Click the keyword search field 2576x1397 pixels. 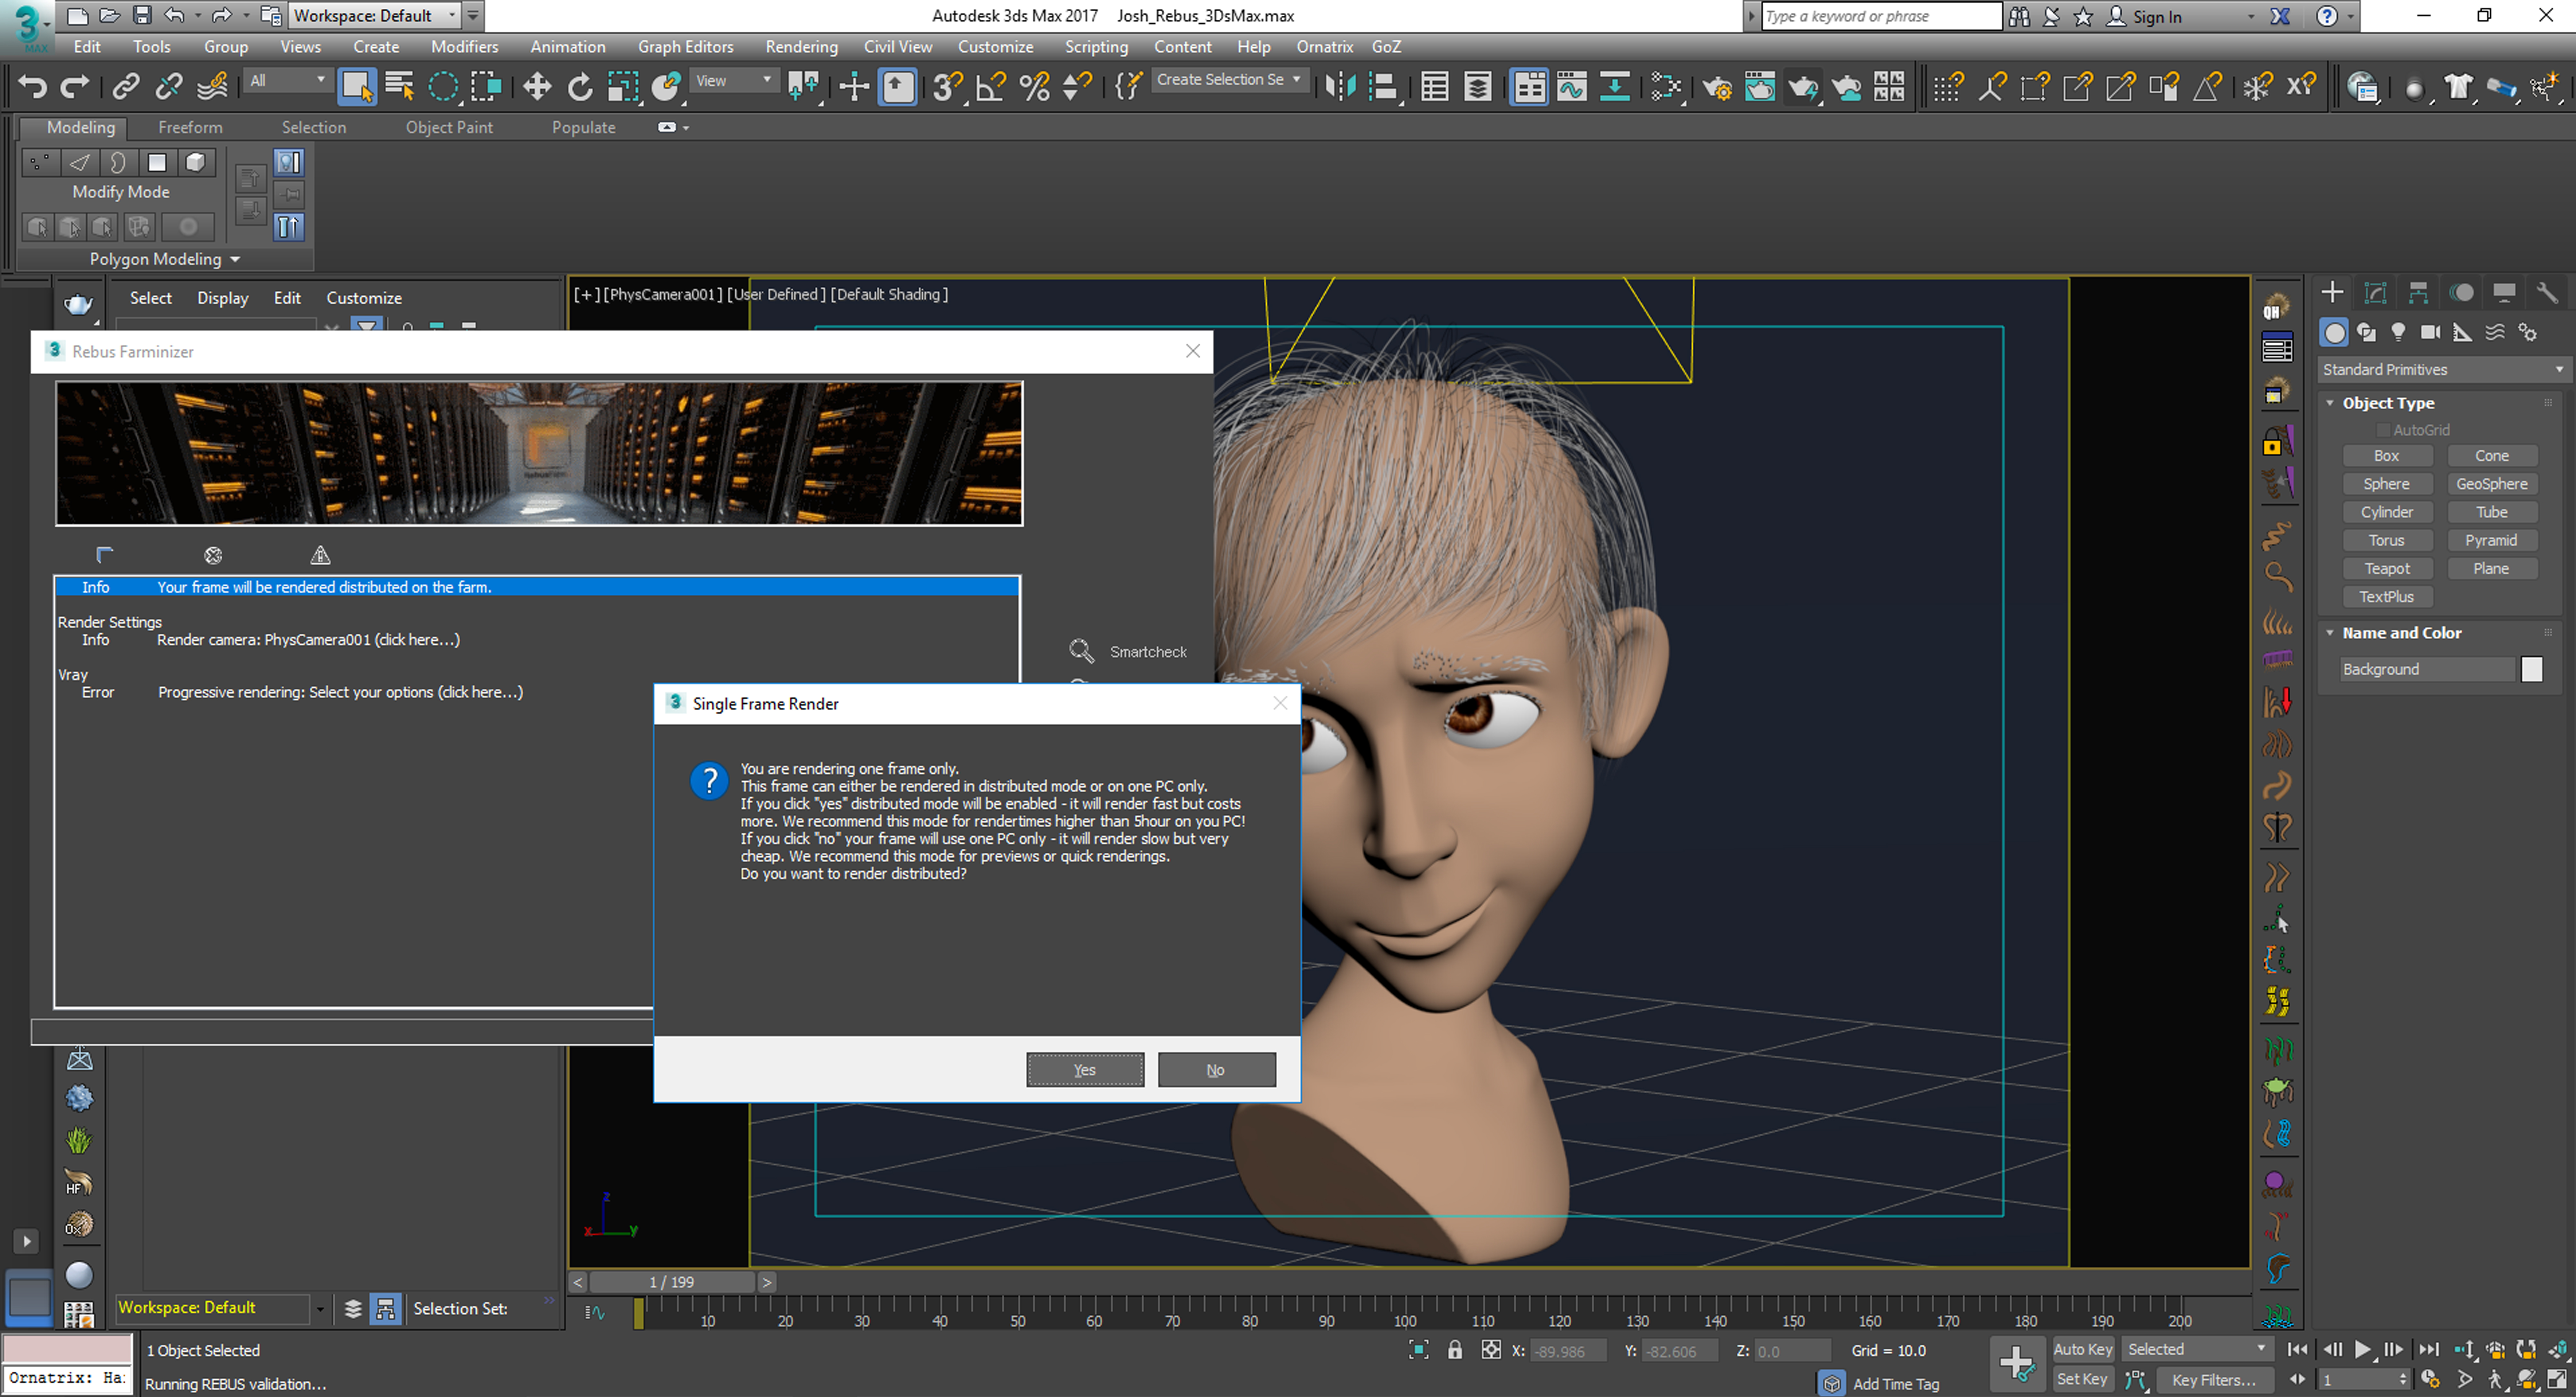click(x=1881, y=16)
